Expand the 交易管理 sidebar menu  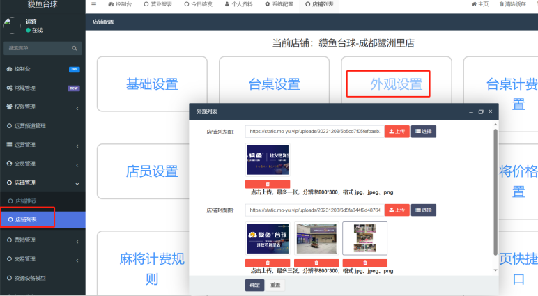[x=43, y=259]
